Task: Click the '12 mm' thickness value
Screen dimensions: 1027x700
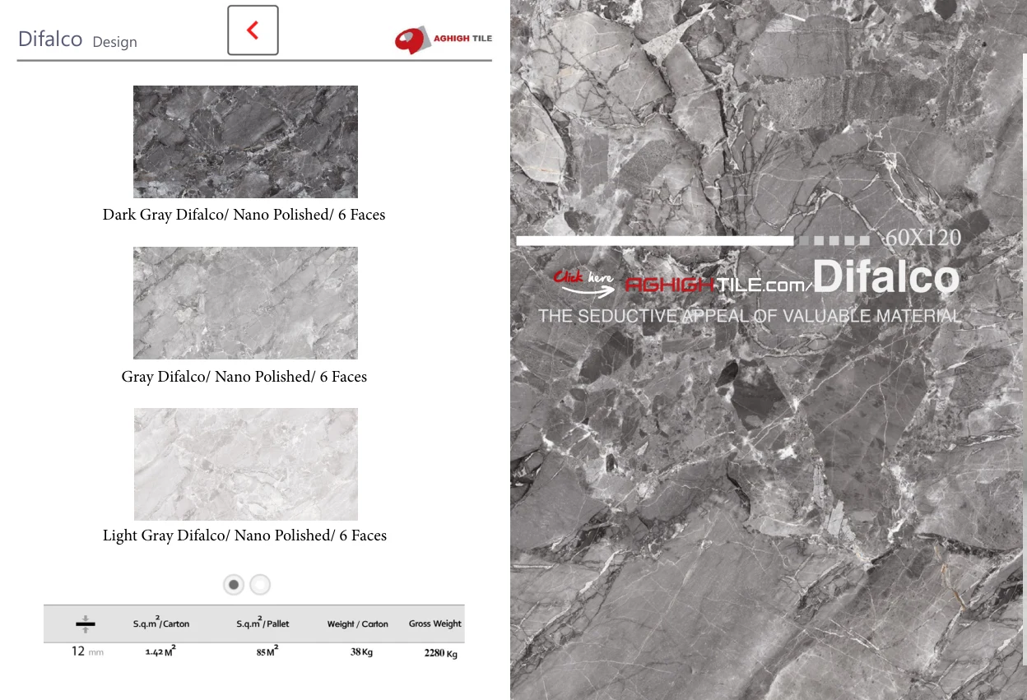Action: point(87,651)
